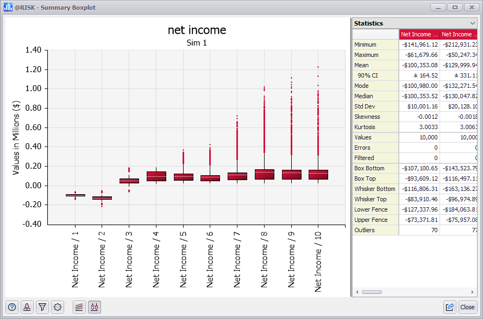Screen dimensions: 483x319
Task: Toggle the summary boxplot view button
Action: click(94, 307)
